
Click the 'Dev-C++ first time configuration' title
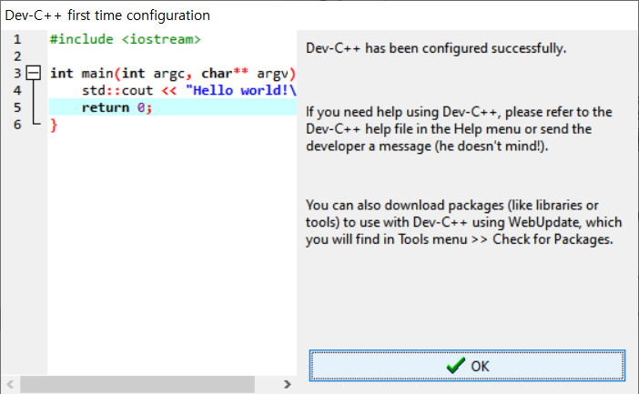coord(107,15)
